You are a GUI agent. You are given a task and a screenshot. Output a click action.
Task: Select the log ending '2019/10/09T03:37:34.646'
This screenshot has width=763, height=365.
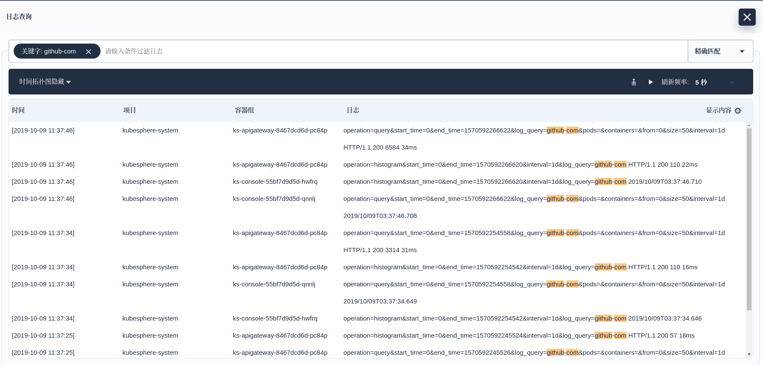click(x=523, y=318)
